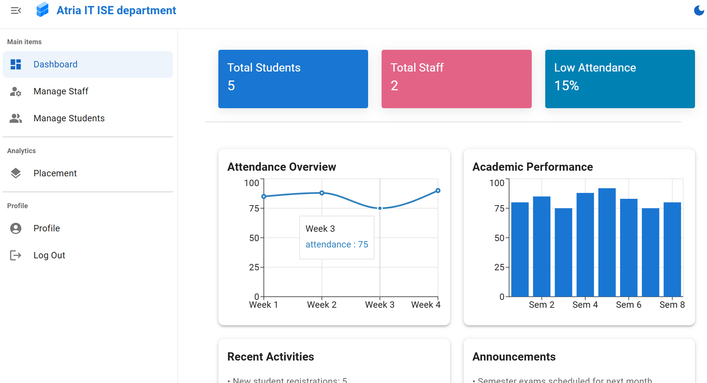Select Log Out
The height and width of the screenshot is (383, 707).
(88, 255)
